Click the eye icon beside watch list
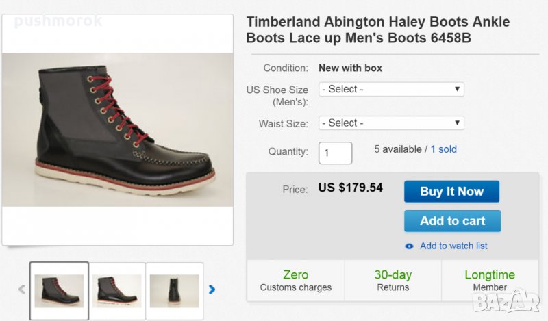The height and width of the screenshot is (321, 548). click(409, 246)
